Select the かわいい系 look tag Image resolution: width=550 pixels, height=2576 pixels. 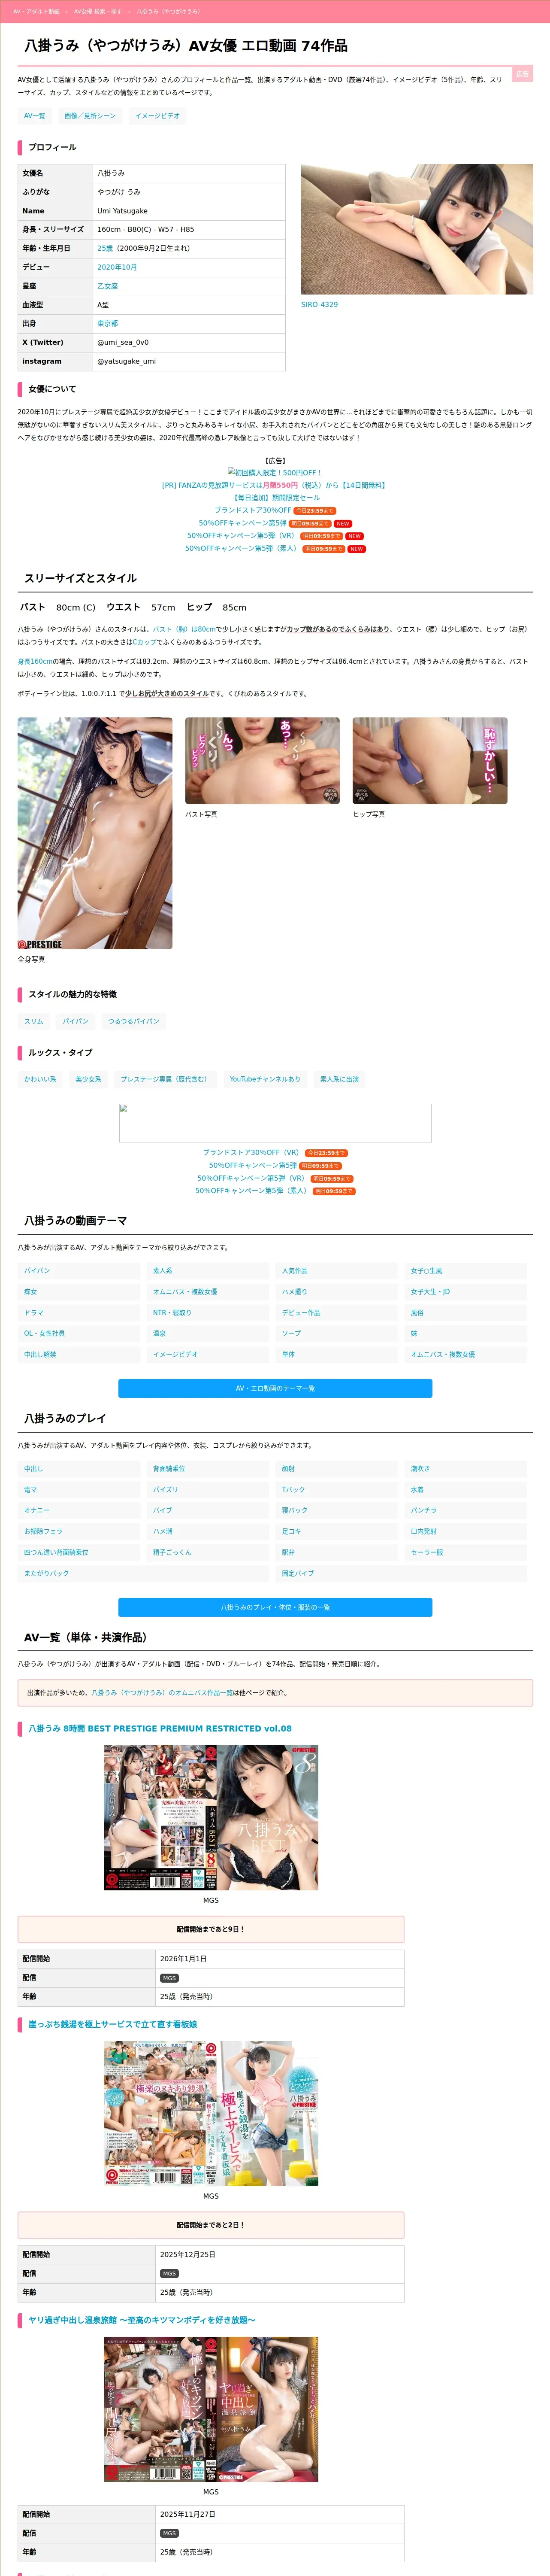pyautogui.click(x=40, y=1079)
